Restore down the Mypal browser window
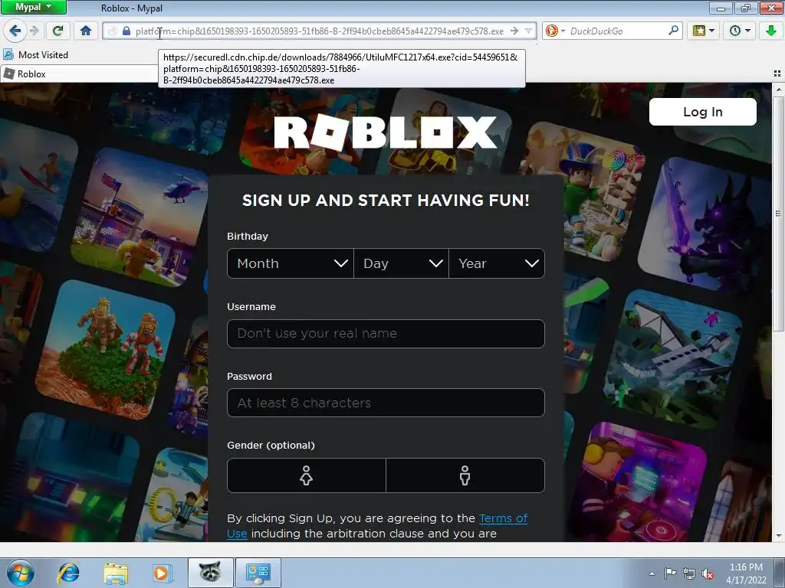 pos(745,8)
